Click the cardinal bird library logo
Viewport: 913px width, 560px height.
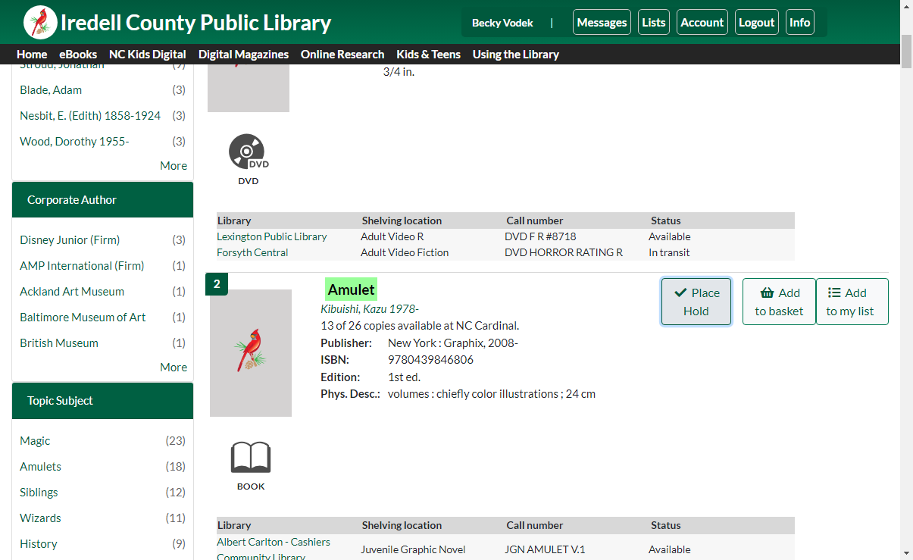(40, 22)
